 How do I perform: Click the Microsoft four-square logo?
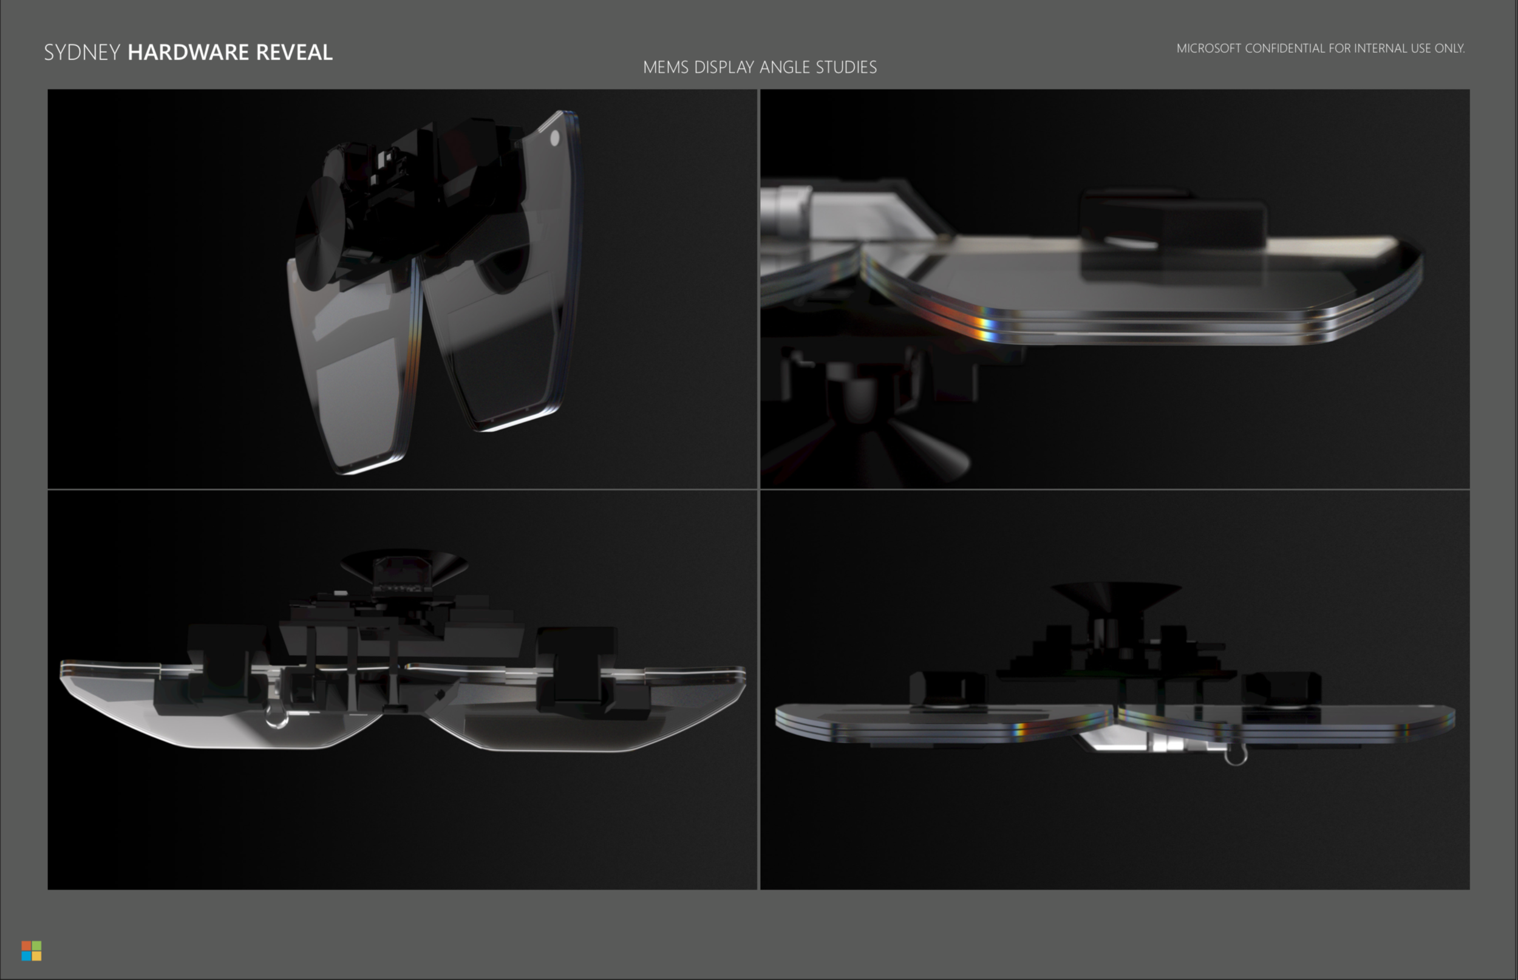(31, 951)
